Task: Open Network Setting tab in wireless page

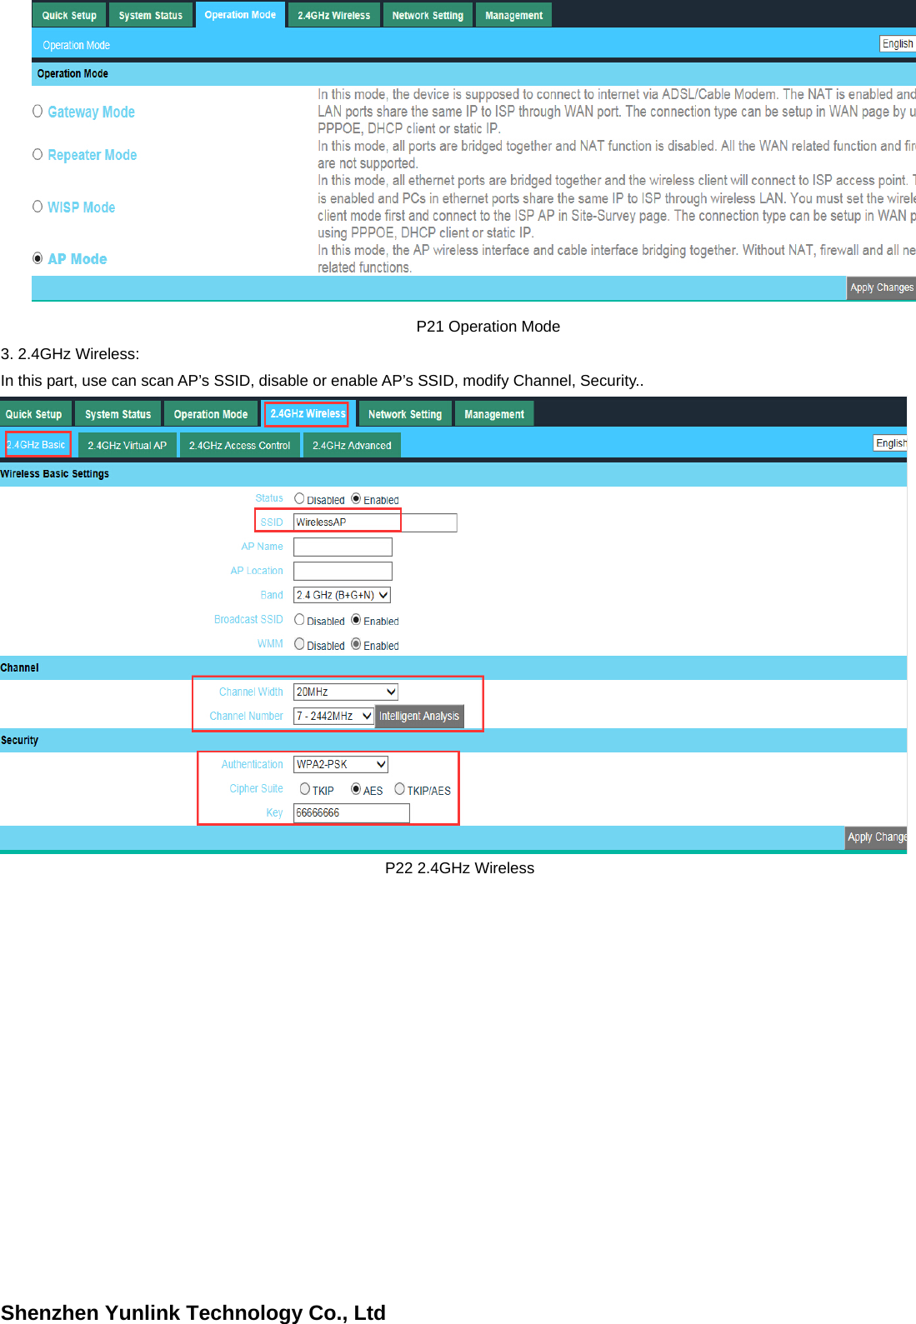Action: [405, 414]
